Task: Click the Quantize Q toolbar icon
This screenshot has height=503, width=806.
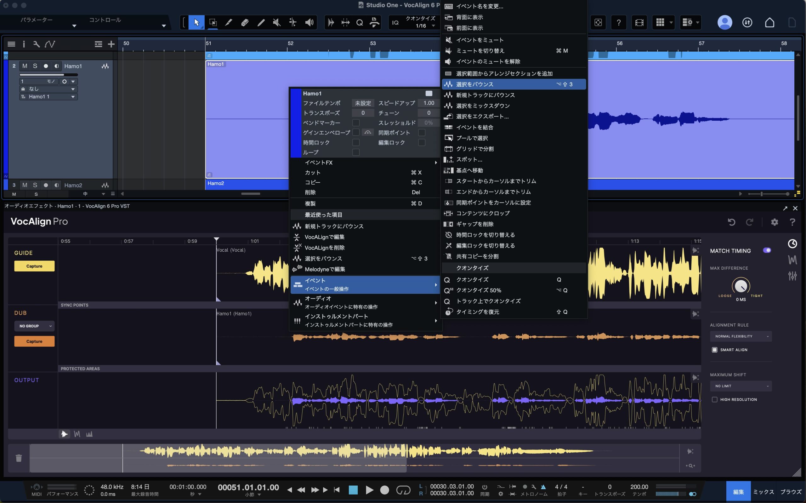Action: click(360, 23)
